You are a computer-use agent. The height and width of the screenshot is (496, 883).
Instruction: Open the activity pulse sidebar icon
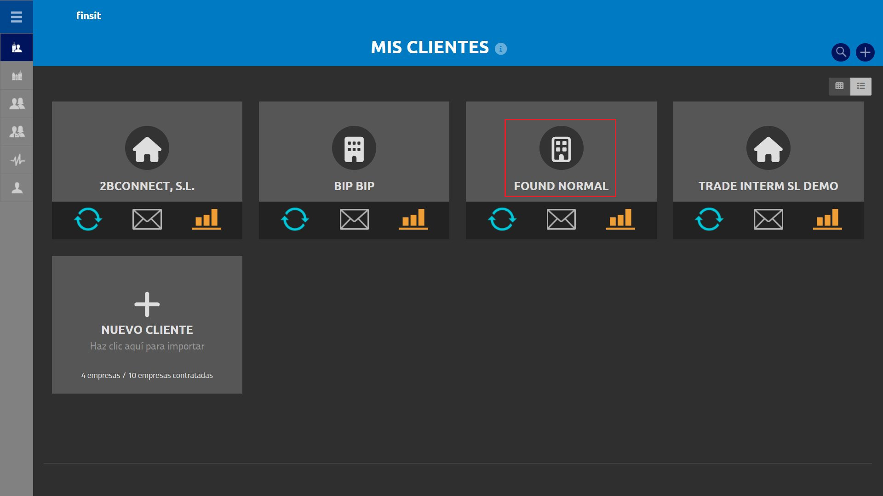17,160
